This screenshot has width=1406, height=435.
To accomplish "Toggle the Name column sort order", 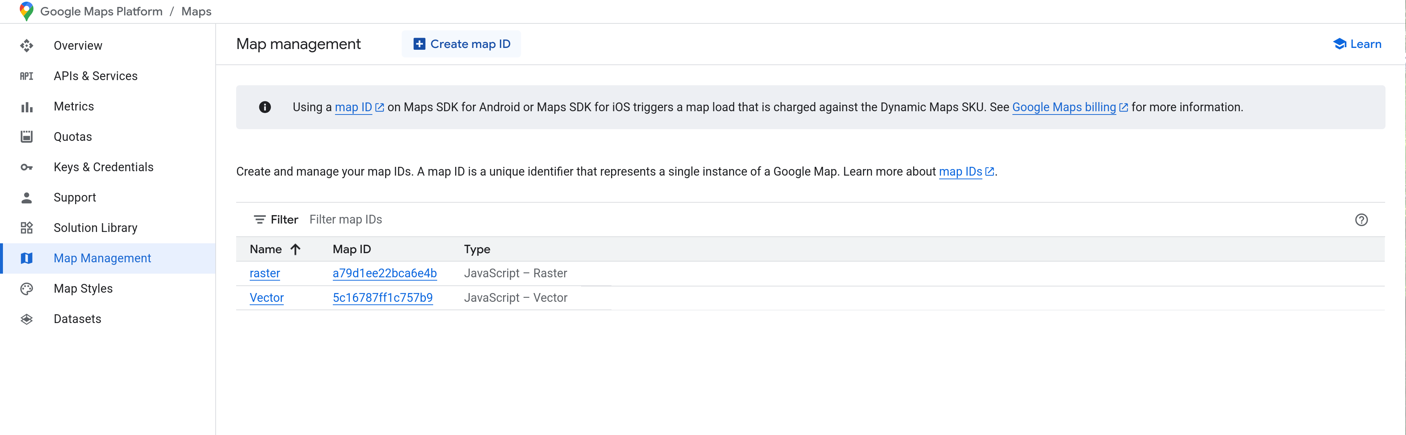I will [x=295, y=249].
